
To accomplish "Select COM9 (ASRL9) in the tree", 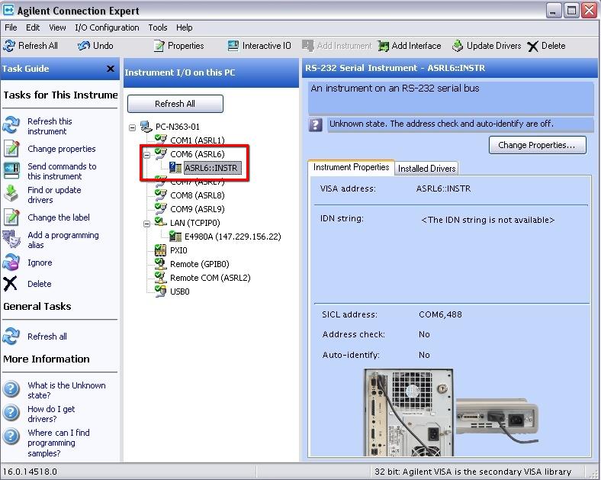I will tap(197, 209).
